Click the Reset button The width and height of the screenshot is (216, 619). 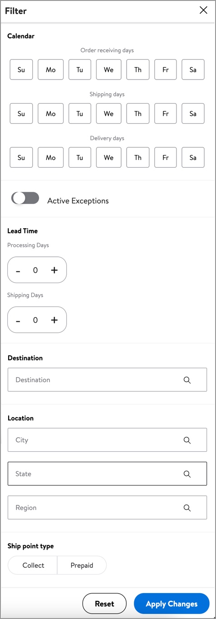pos(104,604)
